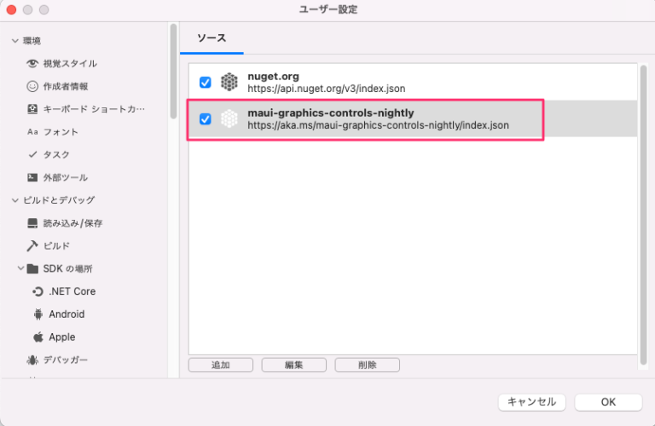Open 視覚スタイル settings

[x=70, y=63]
